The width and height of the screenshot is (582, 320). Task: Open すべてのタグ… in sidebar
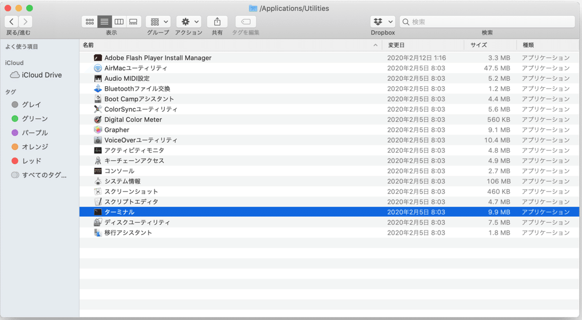[39, 175]
